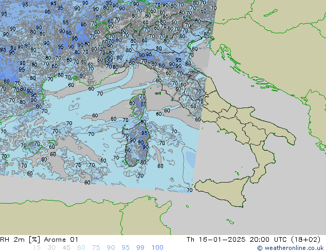Click legend value 100

[157, 248]
